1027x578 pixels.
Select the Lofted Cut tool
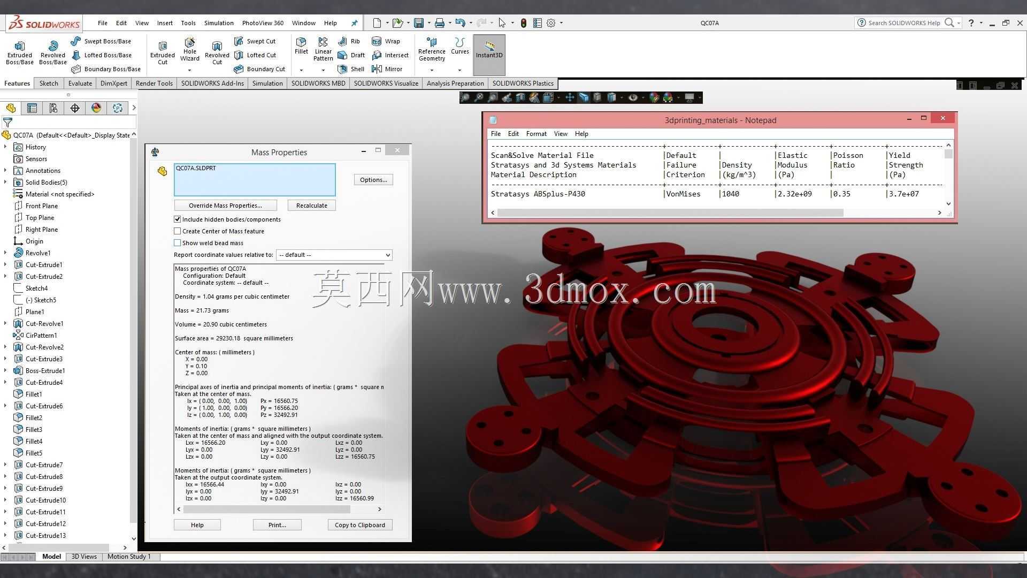click(255, 55)
